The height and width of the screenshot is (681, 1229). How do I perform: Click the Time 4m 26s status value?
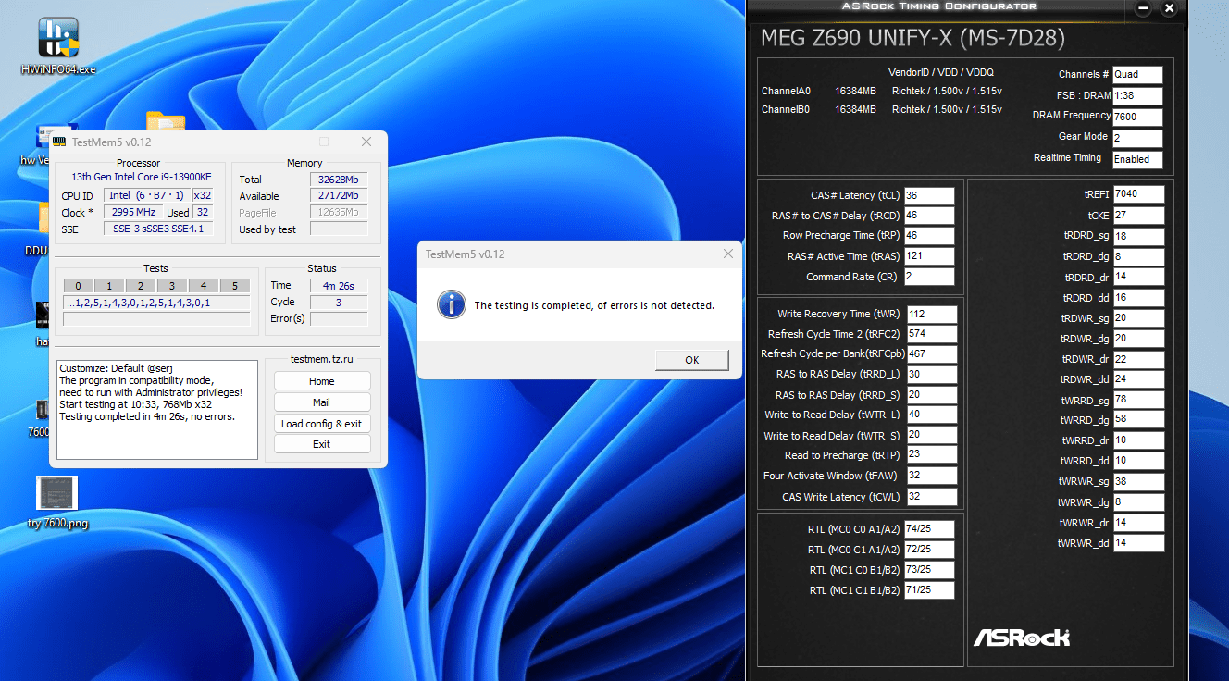point(339,285)
